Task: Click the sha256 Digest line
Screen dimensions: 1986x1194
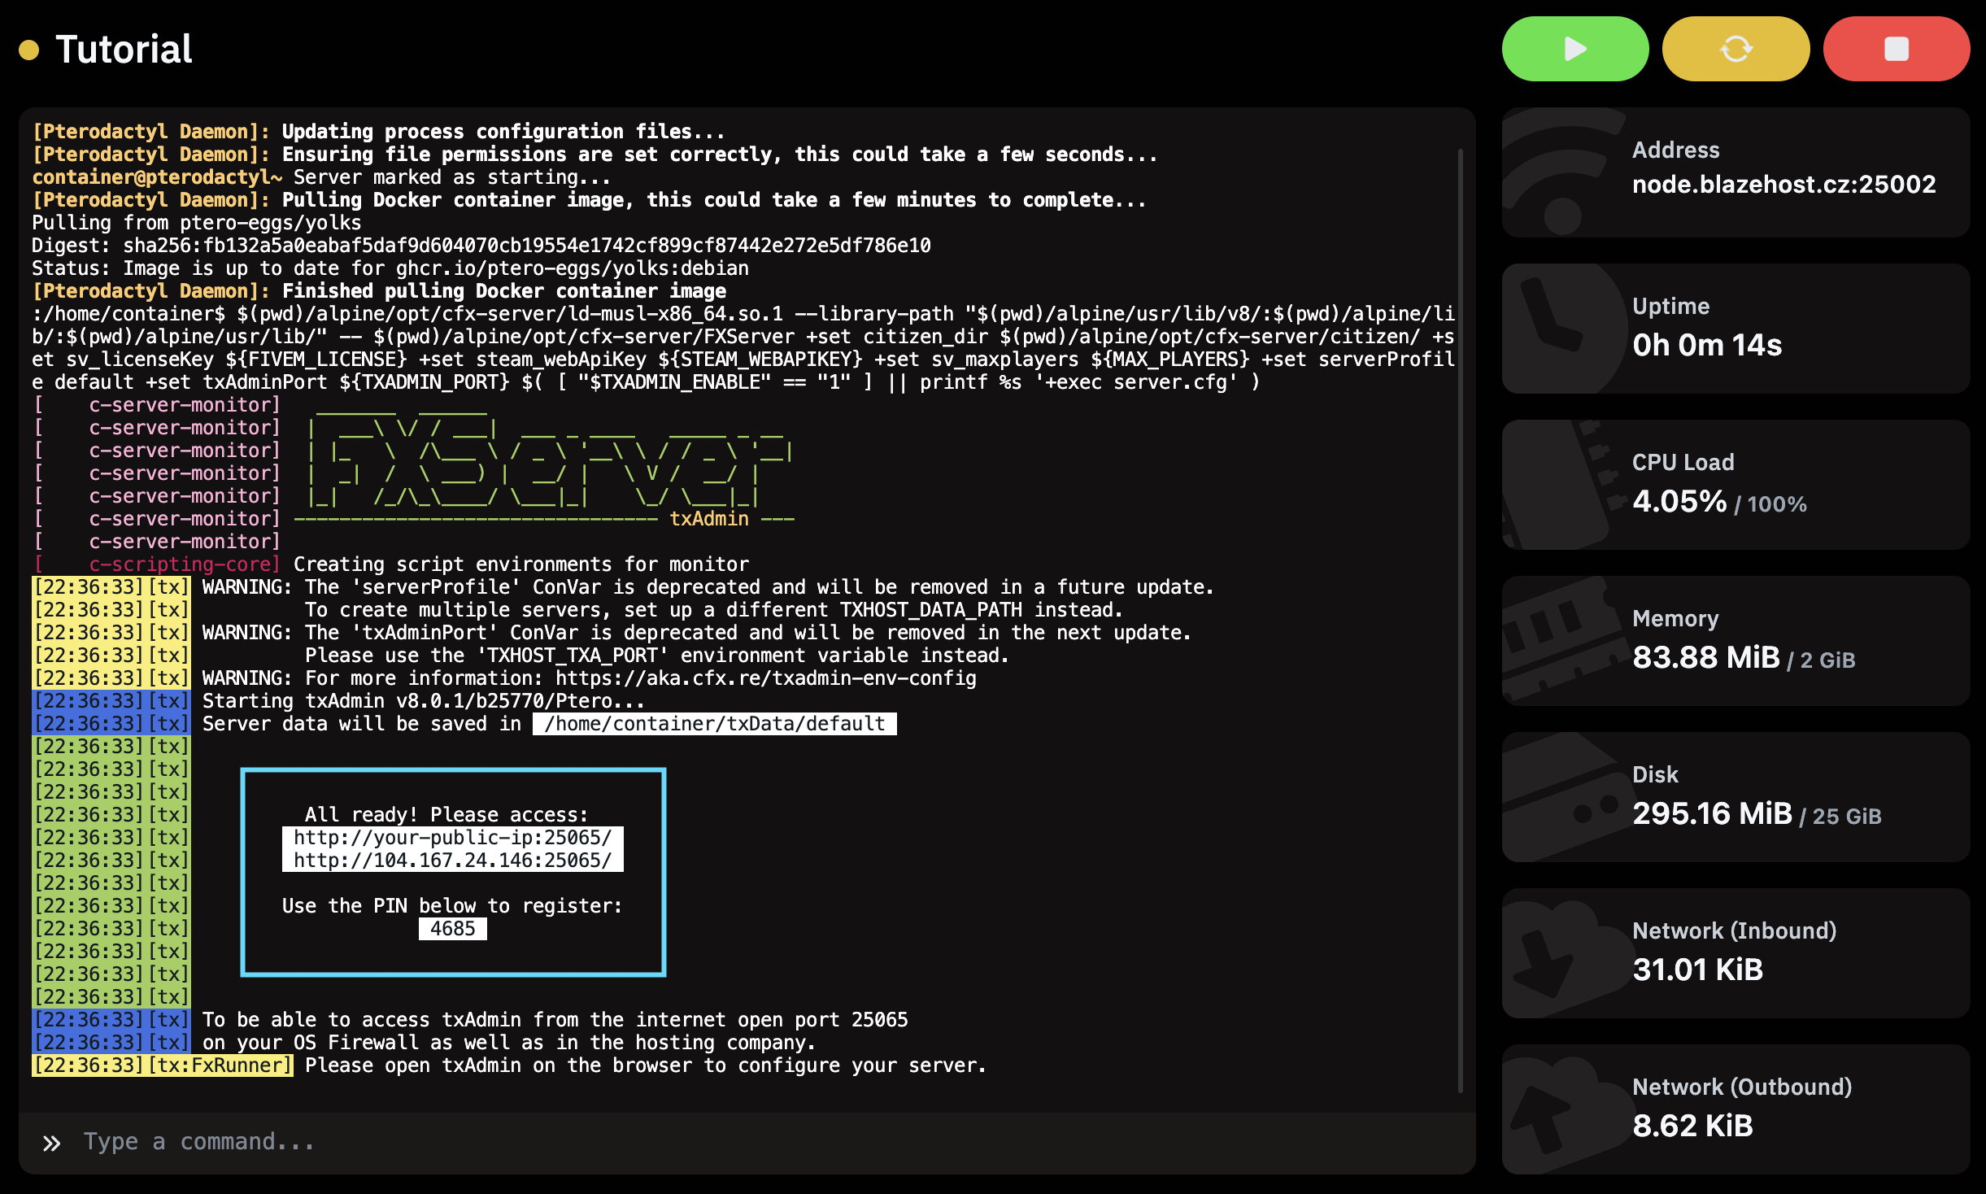Action: click(481, 246)
